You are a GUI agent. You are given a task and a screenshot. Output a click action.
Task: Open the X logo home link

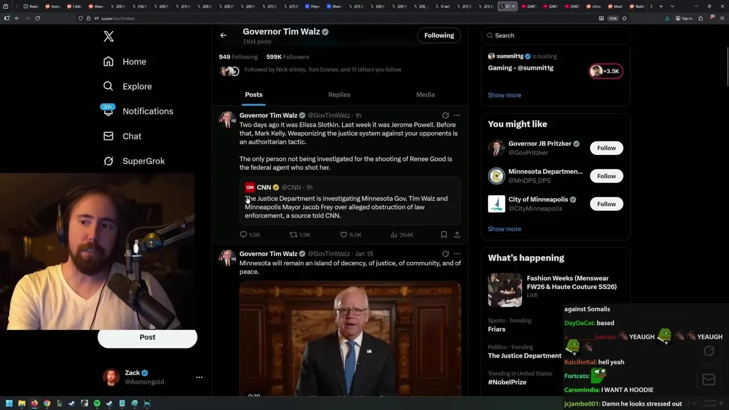coord(108,37)
